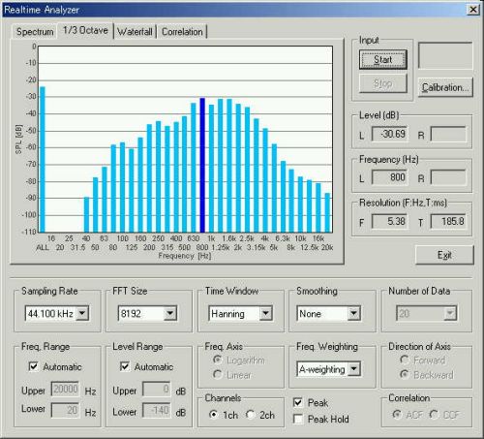Switch to the Spectrum tab
The image size is (484, 439).
[35, 32]
